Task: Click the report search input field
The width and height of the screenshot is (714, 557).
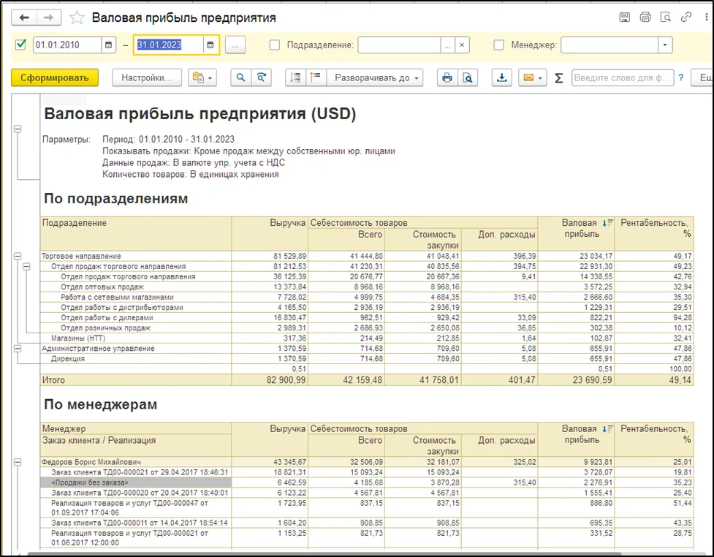Action: [x=622, y=77]
